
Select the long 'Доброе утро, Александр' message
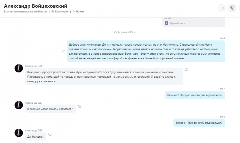145,51
